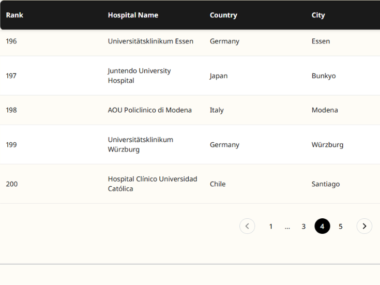Sort by the Rank column header
The image size is (380, 285).
point(14,15)
